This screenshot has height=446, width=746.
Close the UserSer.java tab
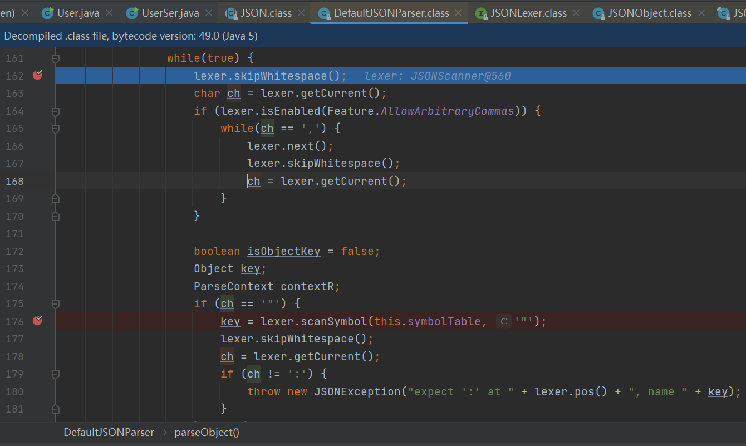pos(209,13)
